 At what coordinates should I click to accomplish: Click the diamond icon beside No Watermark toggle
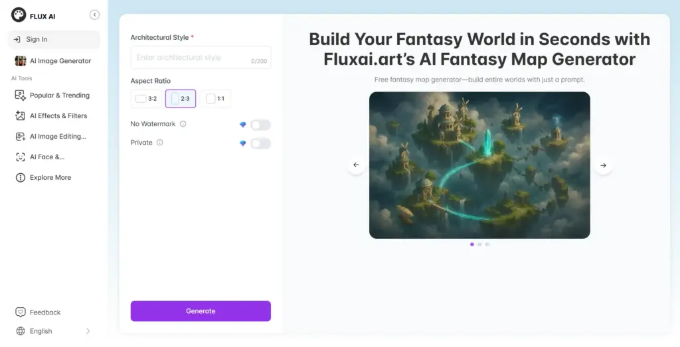click(x=243, y=125)
